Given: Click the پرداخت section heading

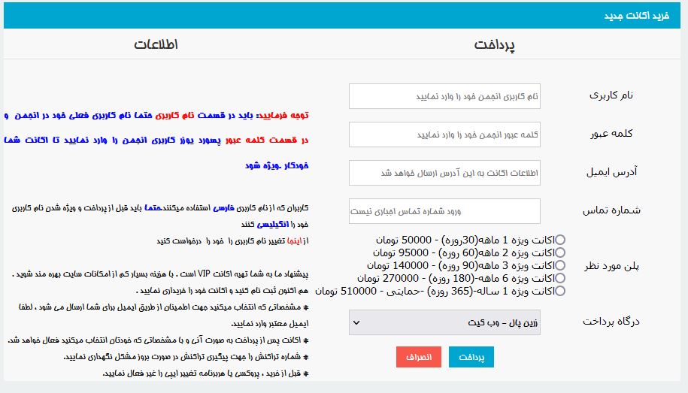Looking at the screenshot, I should point(495,44).
